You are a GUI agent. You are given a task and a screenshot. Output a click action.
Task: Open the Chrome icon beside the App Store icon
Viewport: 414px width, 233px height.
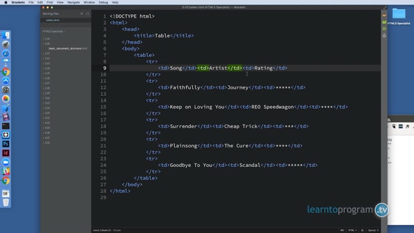pos(6,72)
